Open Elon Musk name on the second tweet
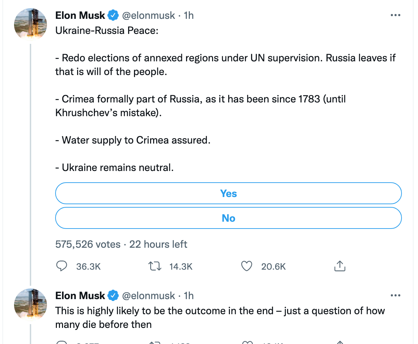Image resolution: width=418 pixels, height=344 pixels. [x=80, y=296]
